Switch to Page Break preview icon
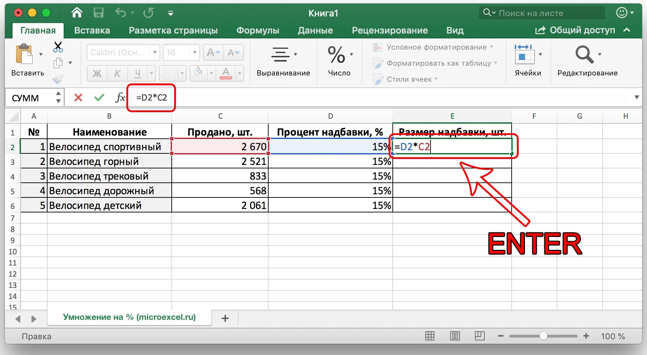The image size is (647, 355). (x=479, y=336)
